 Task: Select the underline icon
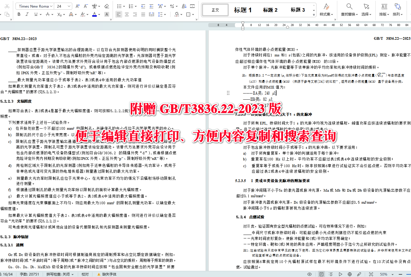click(x=35, y=14)
